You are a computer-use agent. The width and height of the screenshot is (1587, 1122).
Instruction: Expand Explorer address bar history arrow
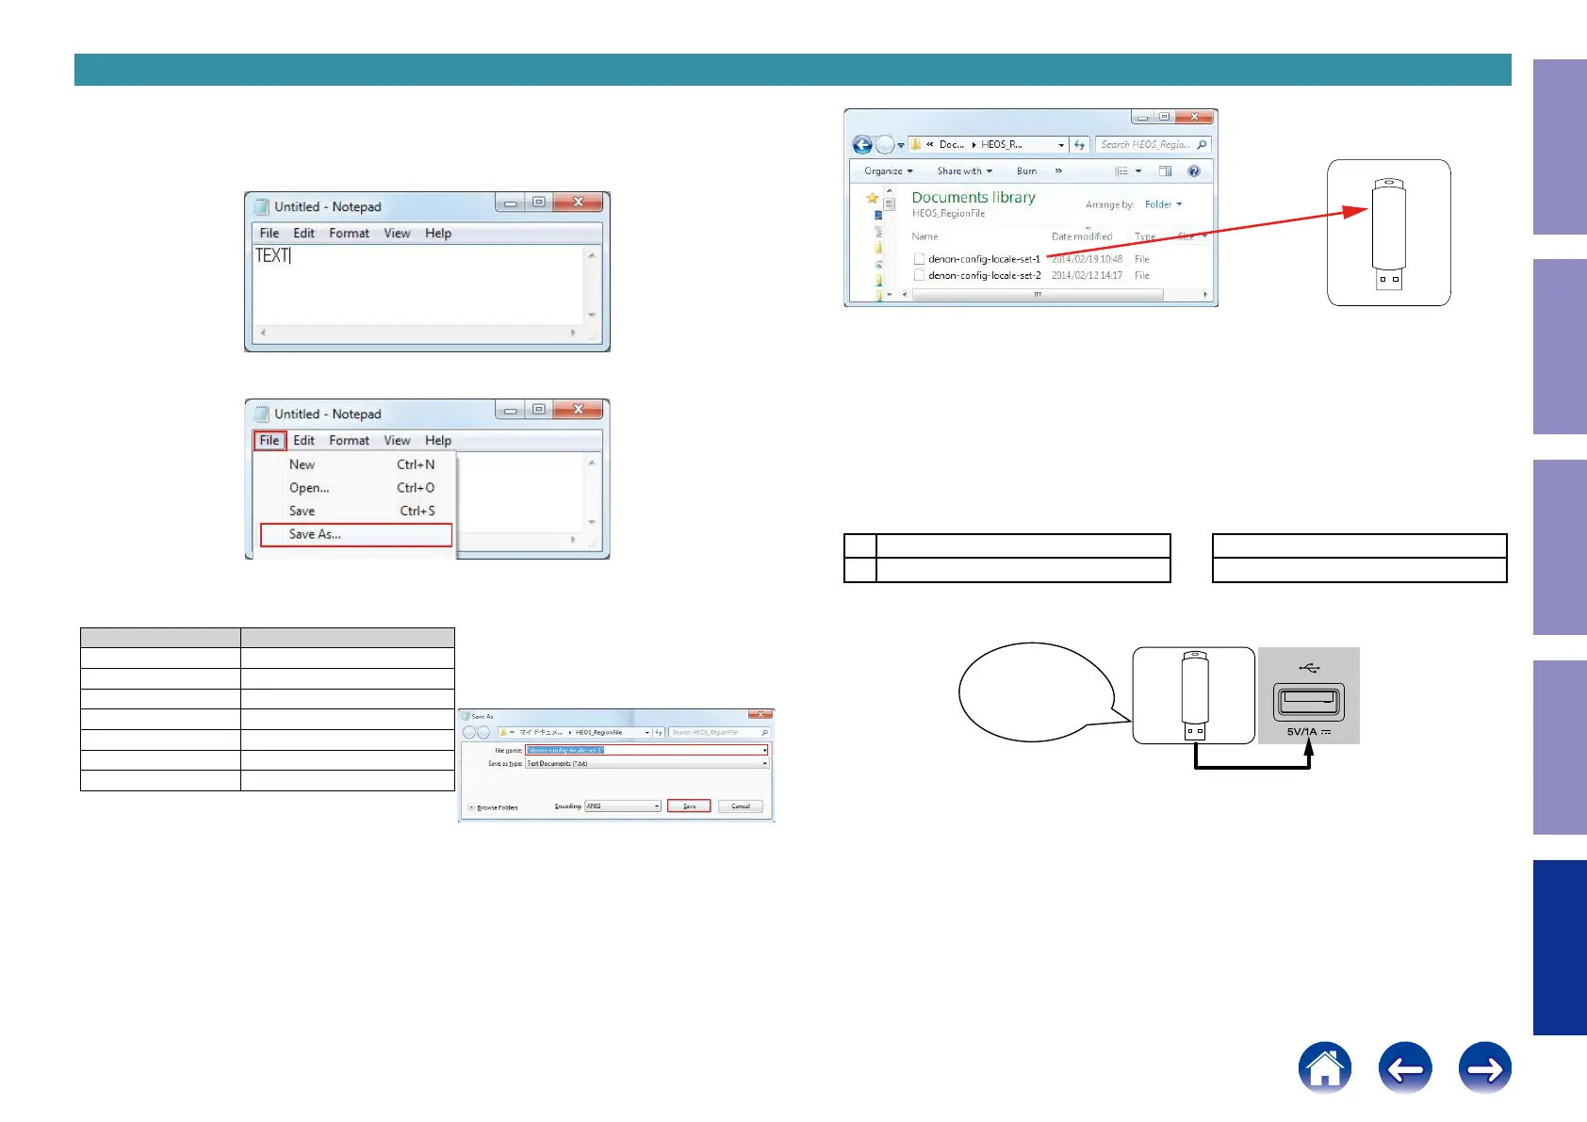tap(1061, 145)
